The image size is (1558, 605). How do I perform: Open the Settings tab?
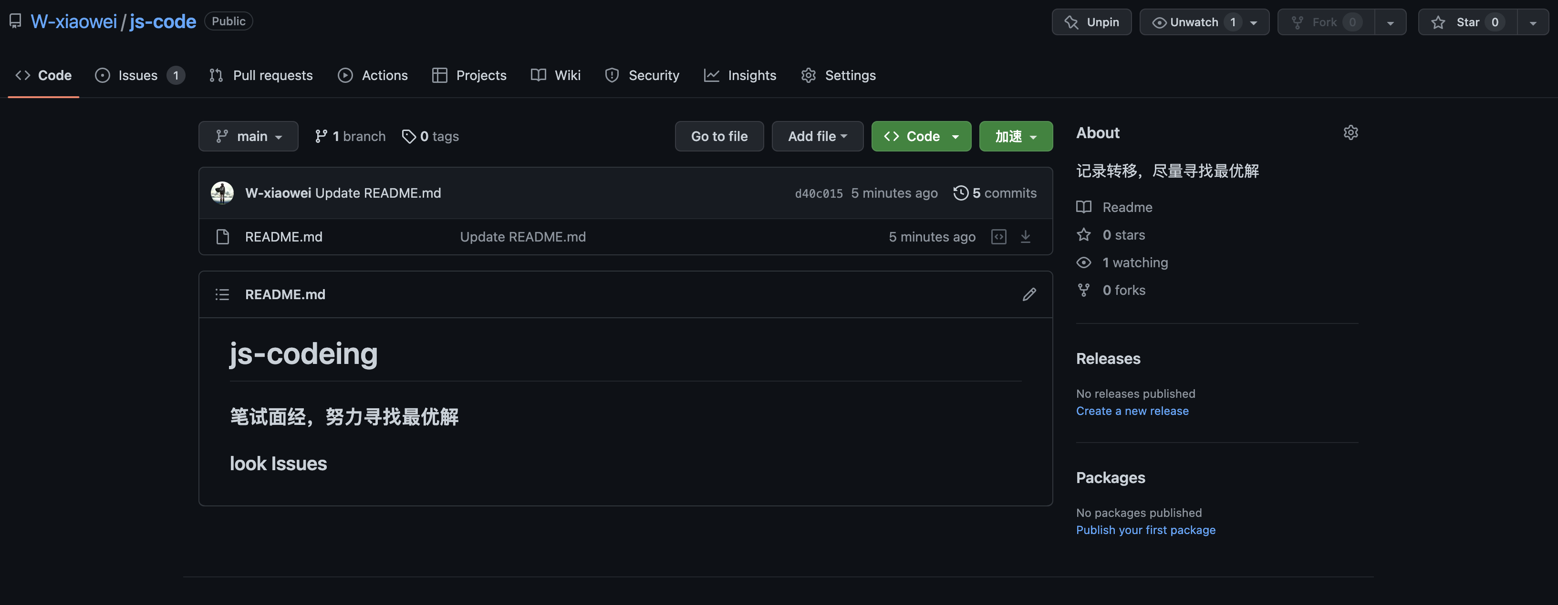pyautogui.click(x=838, y=75)
